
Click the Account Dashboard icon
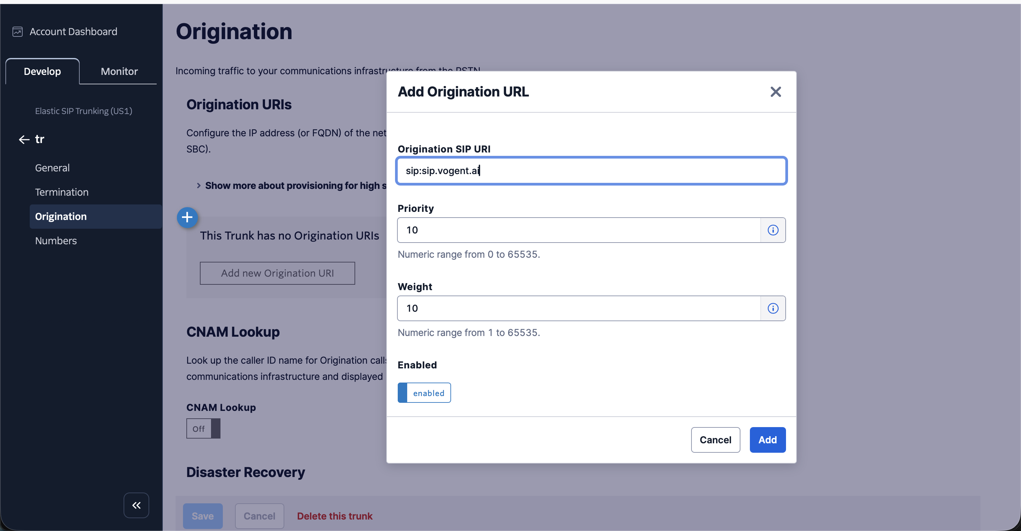point(18,32)
